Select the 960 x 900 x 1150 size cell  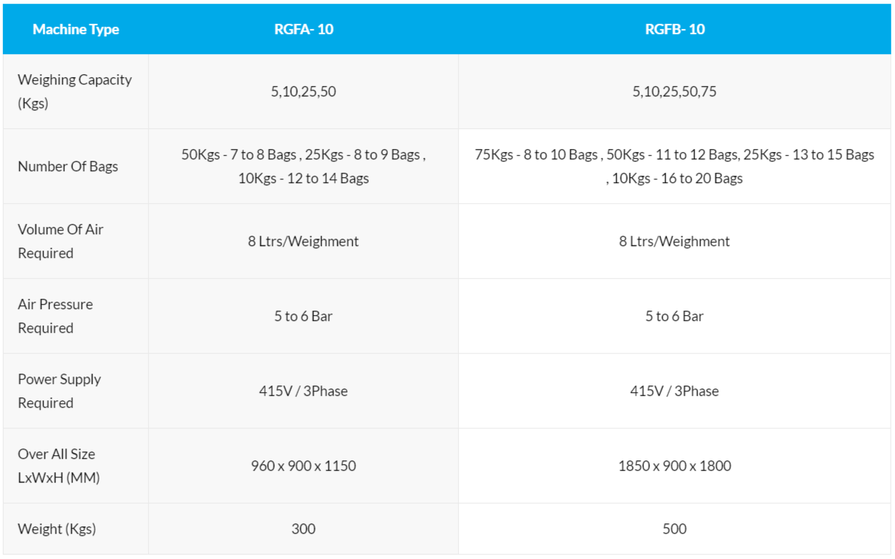303,466
